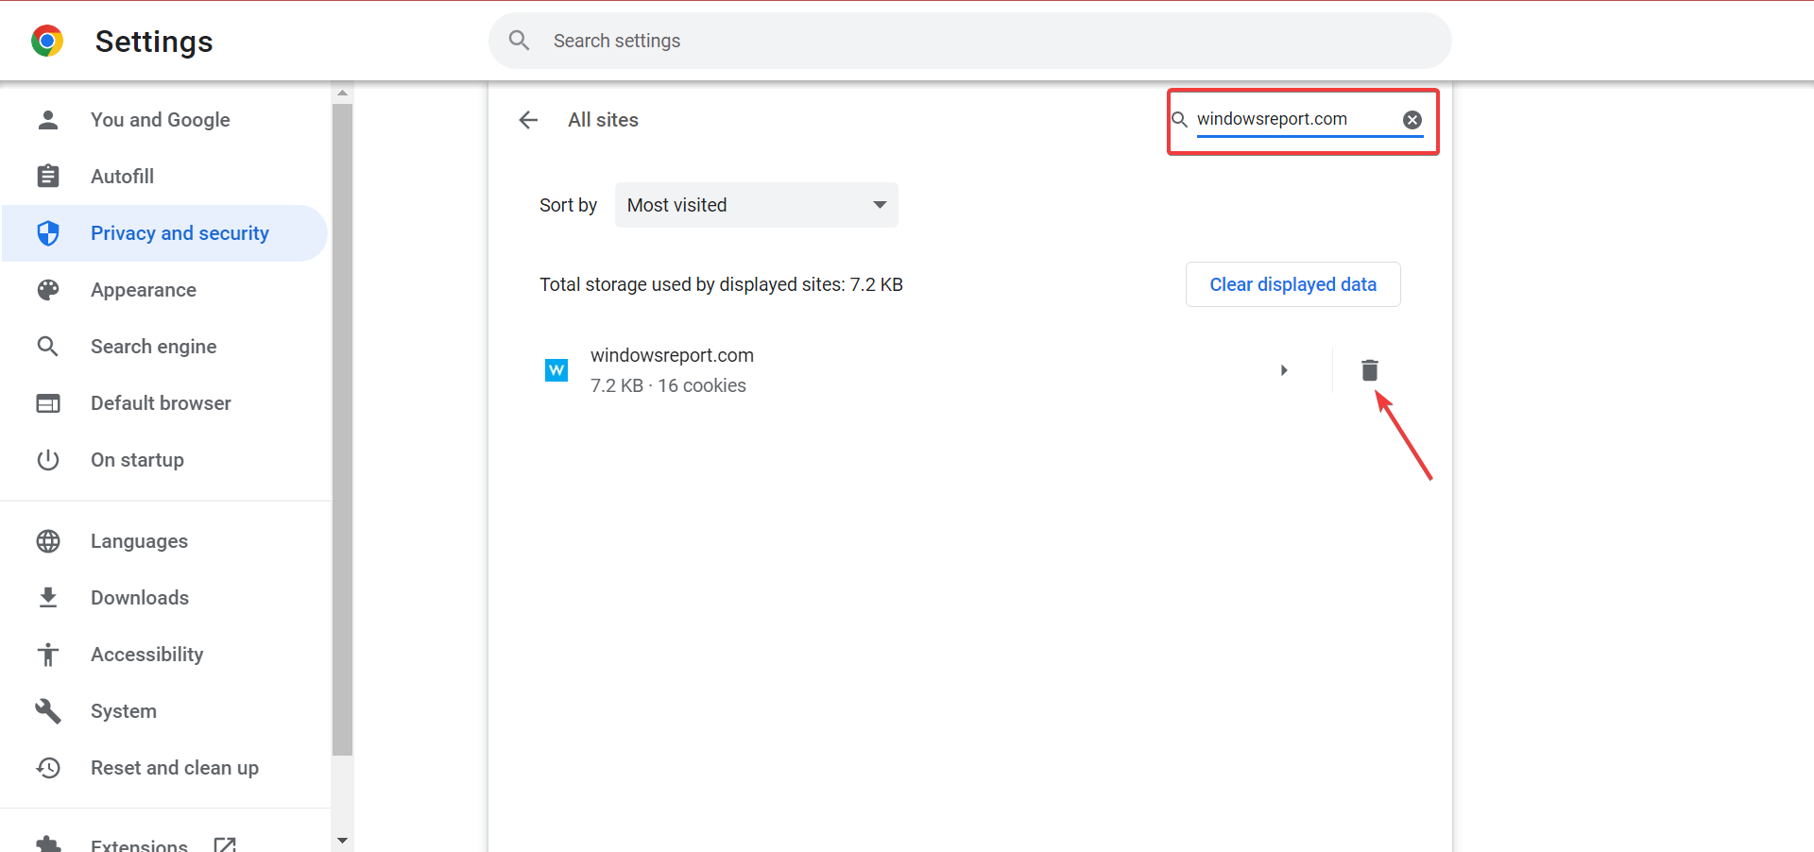The image size is (1814, 852).
Task: Delete windowsreport.com data with trash icon
Action: [x=1370, y=370]
